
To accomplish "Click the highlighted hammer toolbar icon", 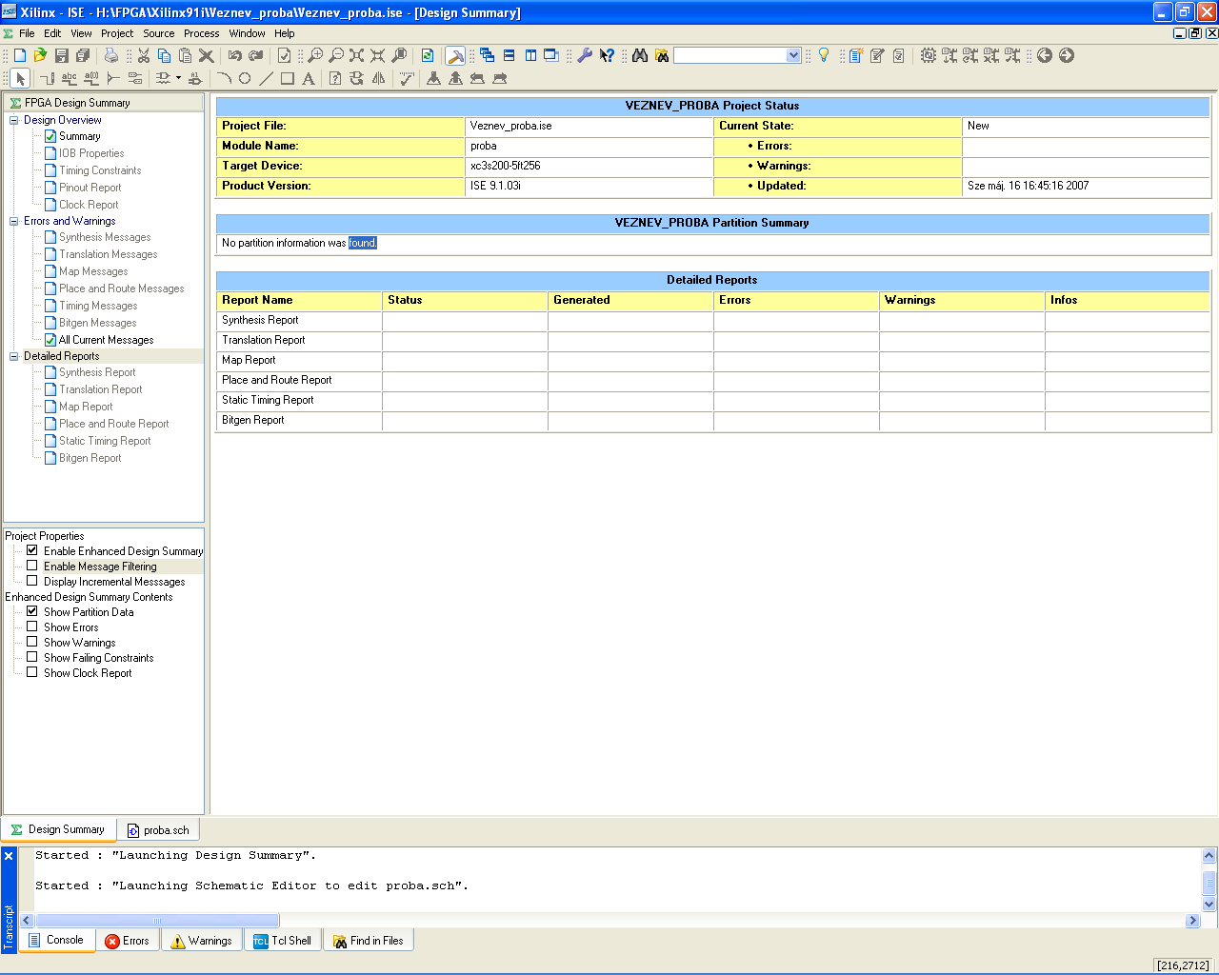I will pos(455,56).
